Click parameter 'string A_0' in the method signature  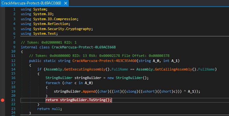click(149, 61)
